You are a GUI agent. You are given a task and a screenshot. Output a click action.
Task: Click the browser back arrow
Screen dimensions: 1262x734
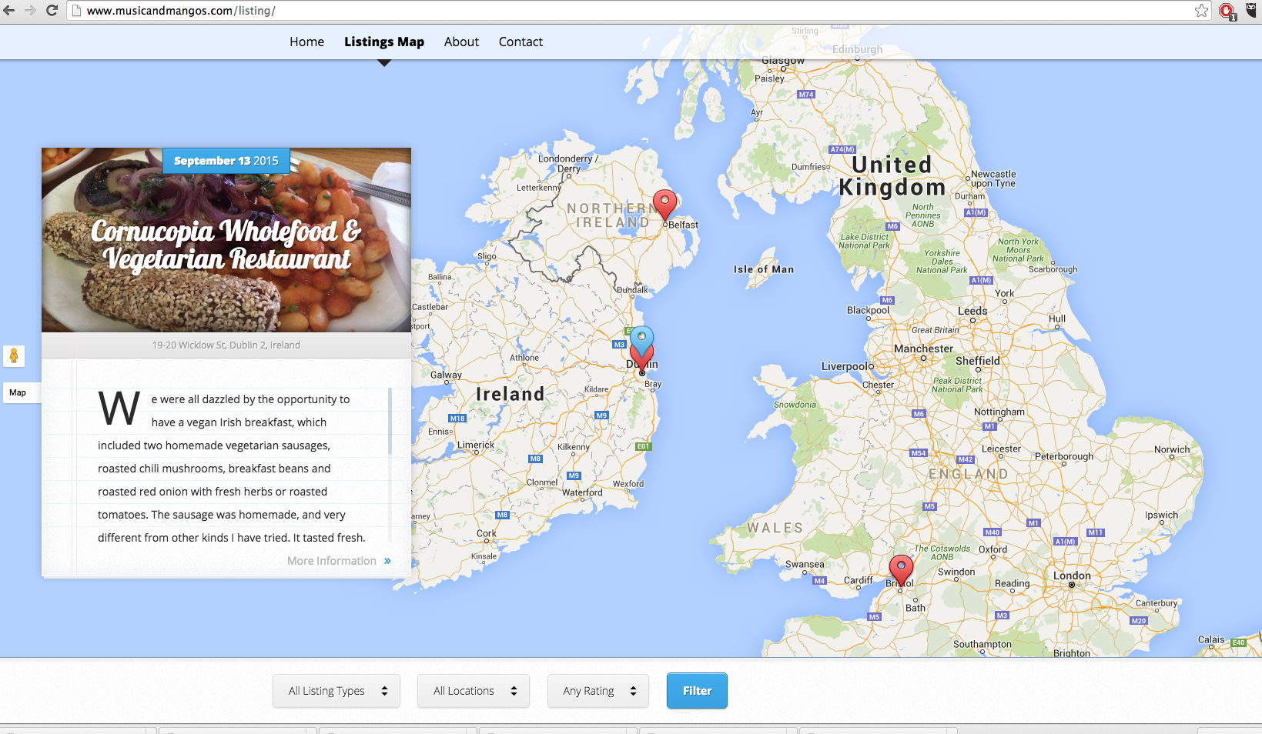click(9, 10)
